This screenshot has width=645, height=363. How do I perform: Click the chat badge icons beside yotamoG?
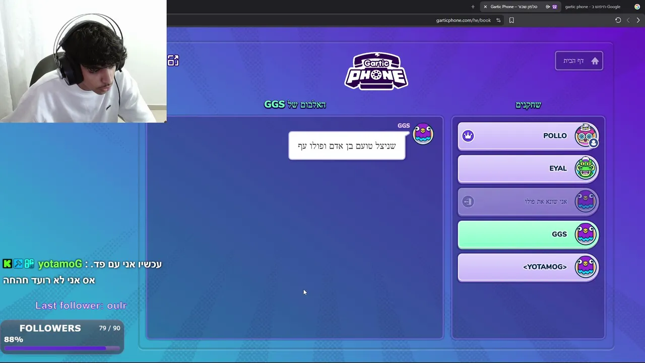coord(19,264)
